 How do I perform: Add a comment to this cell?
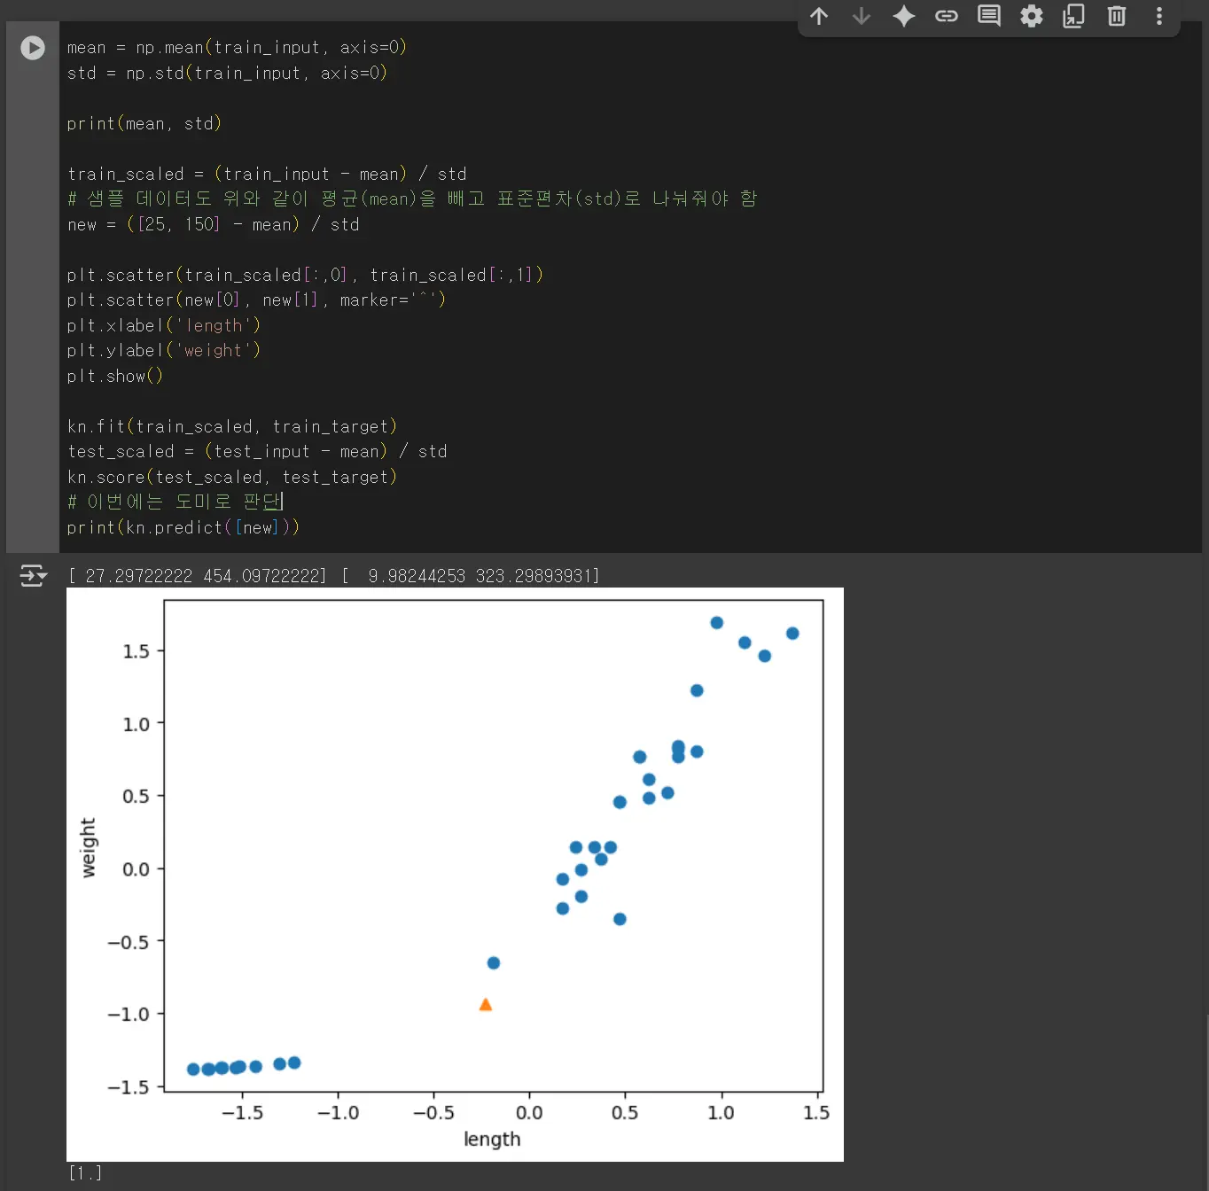coord(989,16)
